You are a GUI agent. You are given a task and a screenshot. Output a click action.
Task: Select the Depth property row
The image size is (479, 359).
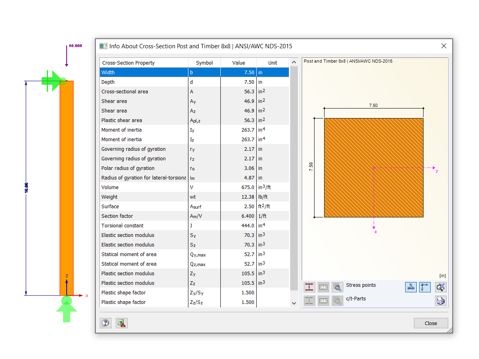pos(144,82)
